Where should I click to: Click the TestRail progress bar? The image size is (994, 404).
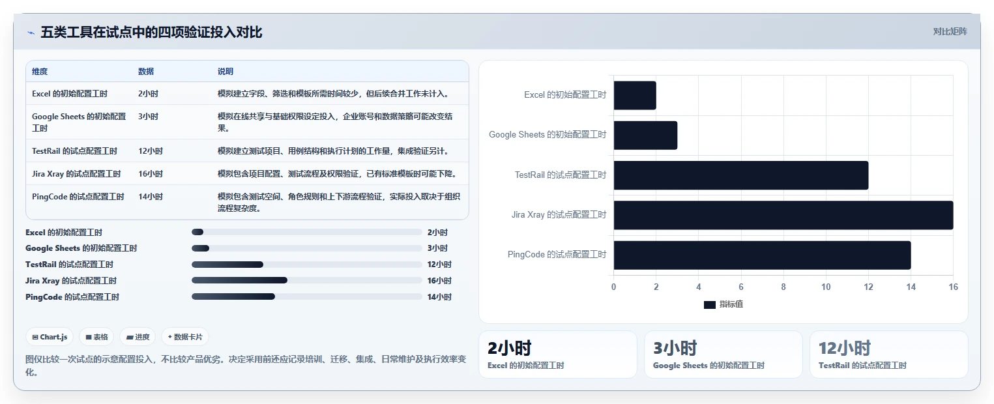307,265
